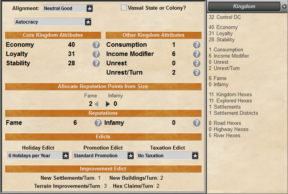Click the right arrow to move points to Infamy
Viewport: 288px width, 194px height.
point(108,104)
